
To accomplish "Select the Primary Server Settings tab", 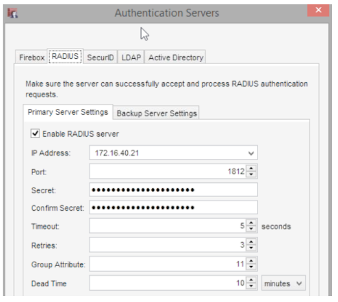I will (69, 113).
